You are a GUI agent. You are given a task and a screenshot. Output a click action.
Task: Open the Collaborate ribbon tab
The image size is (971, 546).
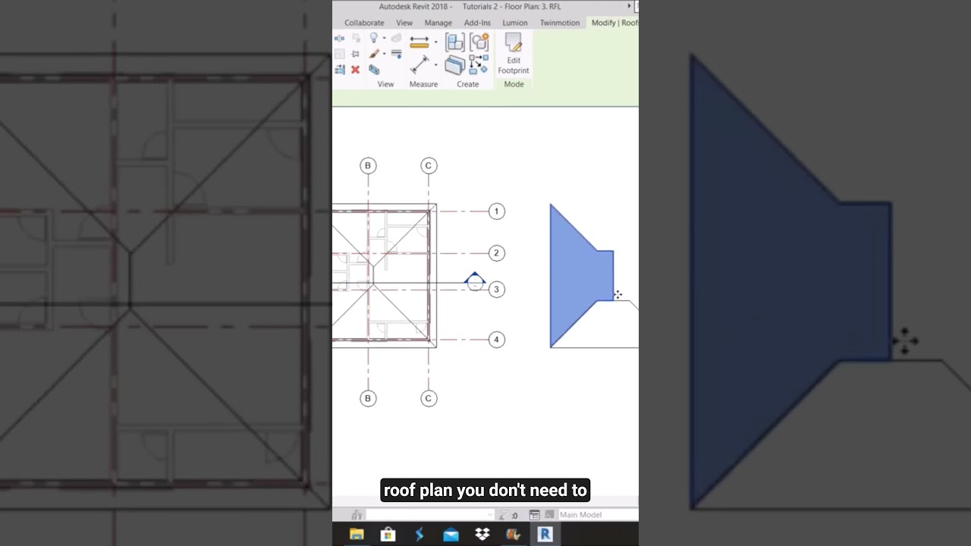pos(364,23)
